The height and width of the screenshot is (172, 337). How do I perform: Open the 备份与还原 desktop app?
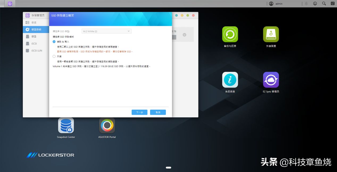tap(230, 34)
